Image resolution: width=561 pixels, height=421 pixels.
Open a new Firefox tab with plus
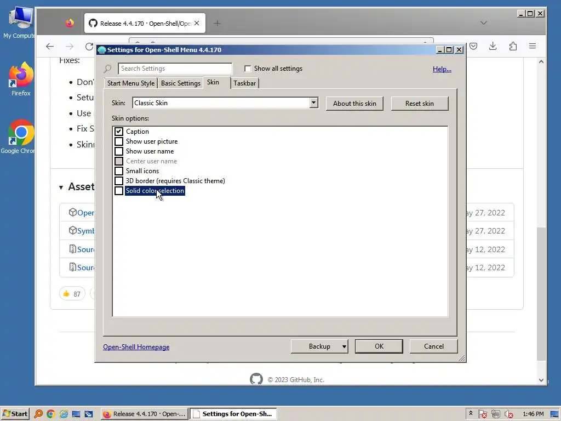point(217,23)
